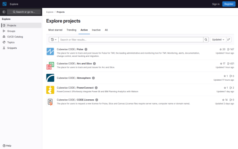This screenshot has height=149, width=238.
Task: Open recent searches history dropdown
Action: [x=54, y=39]
